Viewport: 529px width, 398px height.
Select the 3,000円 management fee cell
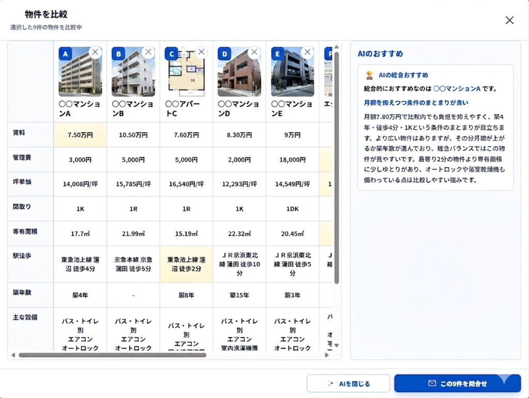click(80, 159)
